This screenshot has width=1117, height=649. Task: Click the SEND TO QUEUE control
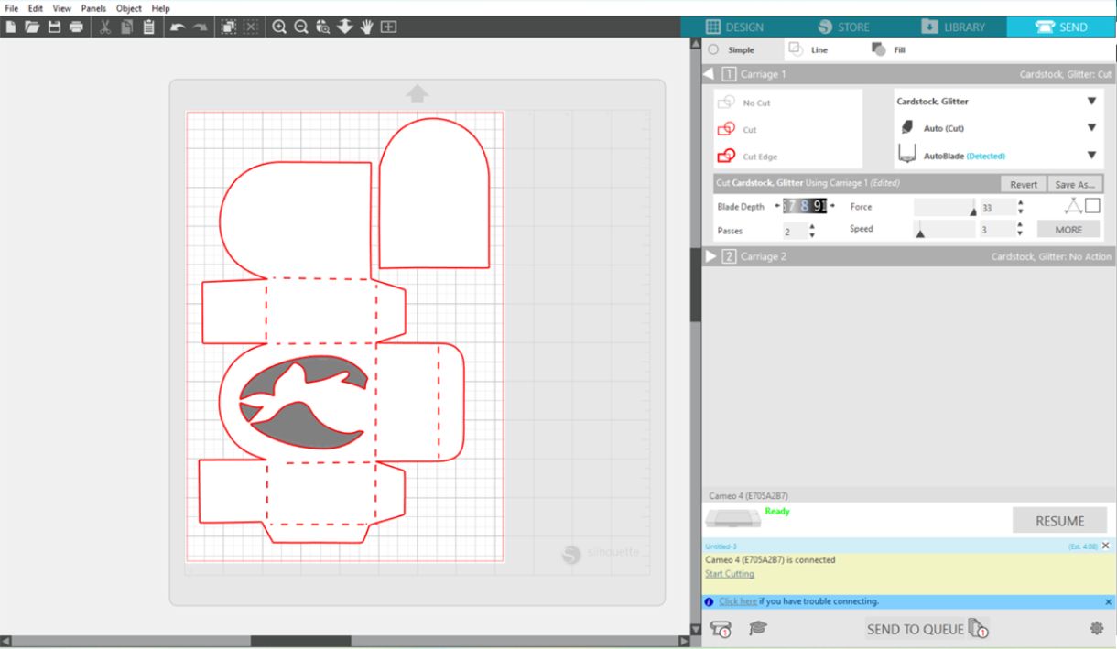coord(916,629)
